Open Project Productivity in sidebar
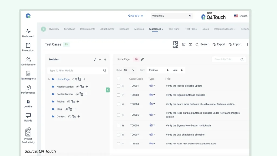 (x=28, y=135)
